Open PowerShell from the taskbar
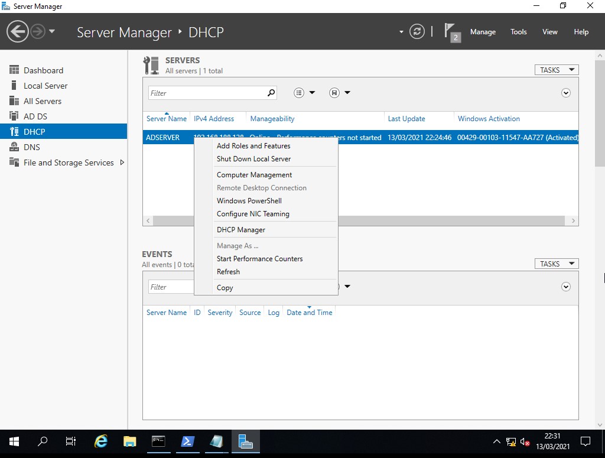The image size is (605, 458). coord(187,441)
